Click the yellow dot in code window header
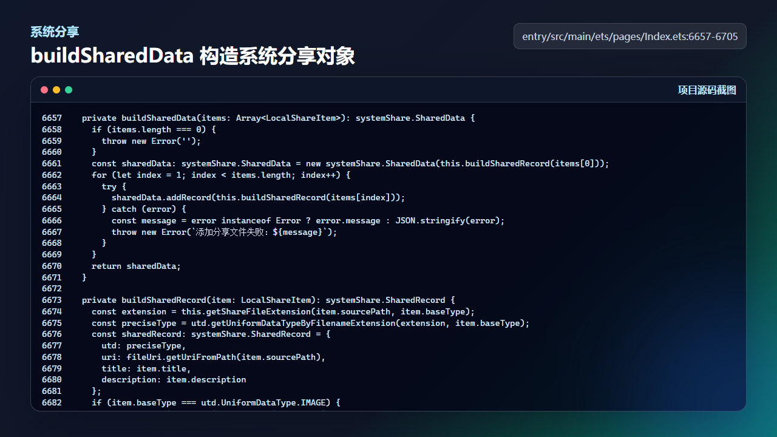The height and width of the screenshot is (437, 777). coord(56,90)
